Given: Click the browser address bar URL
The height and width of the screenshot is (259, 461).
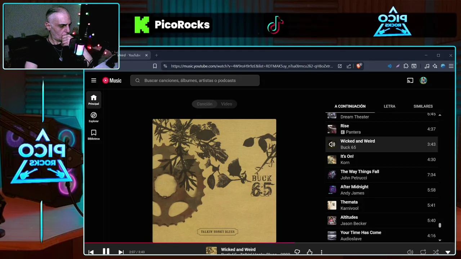Looking at the screenshot, I should [252, 66].
